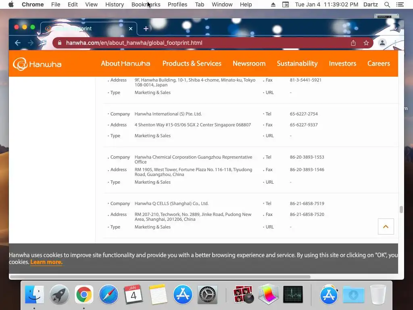Open Launchpad rocket icon in dock
This screenshot has width=413, height=310.
(59, 294)
